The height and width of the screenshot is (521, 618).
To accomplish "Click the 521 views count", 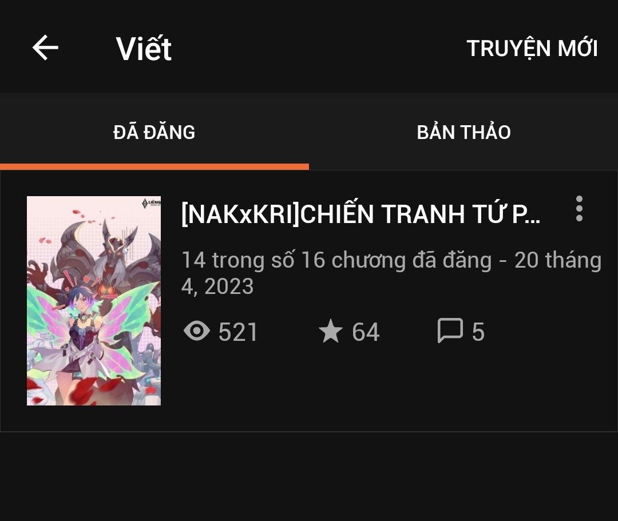I will coord(238,332).
